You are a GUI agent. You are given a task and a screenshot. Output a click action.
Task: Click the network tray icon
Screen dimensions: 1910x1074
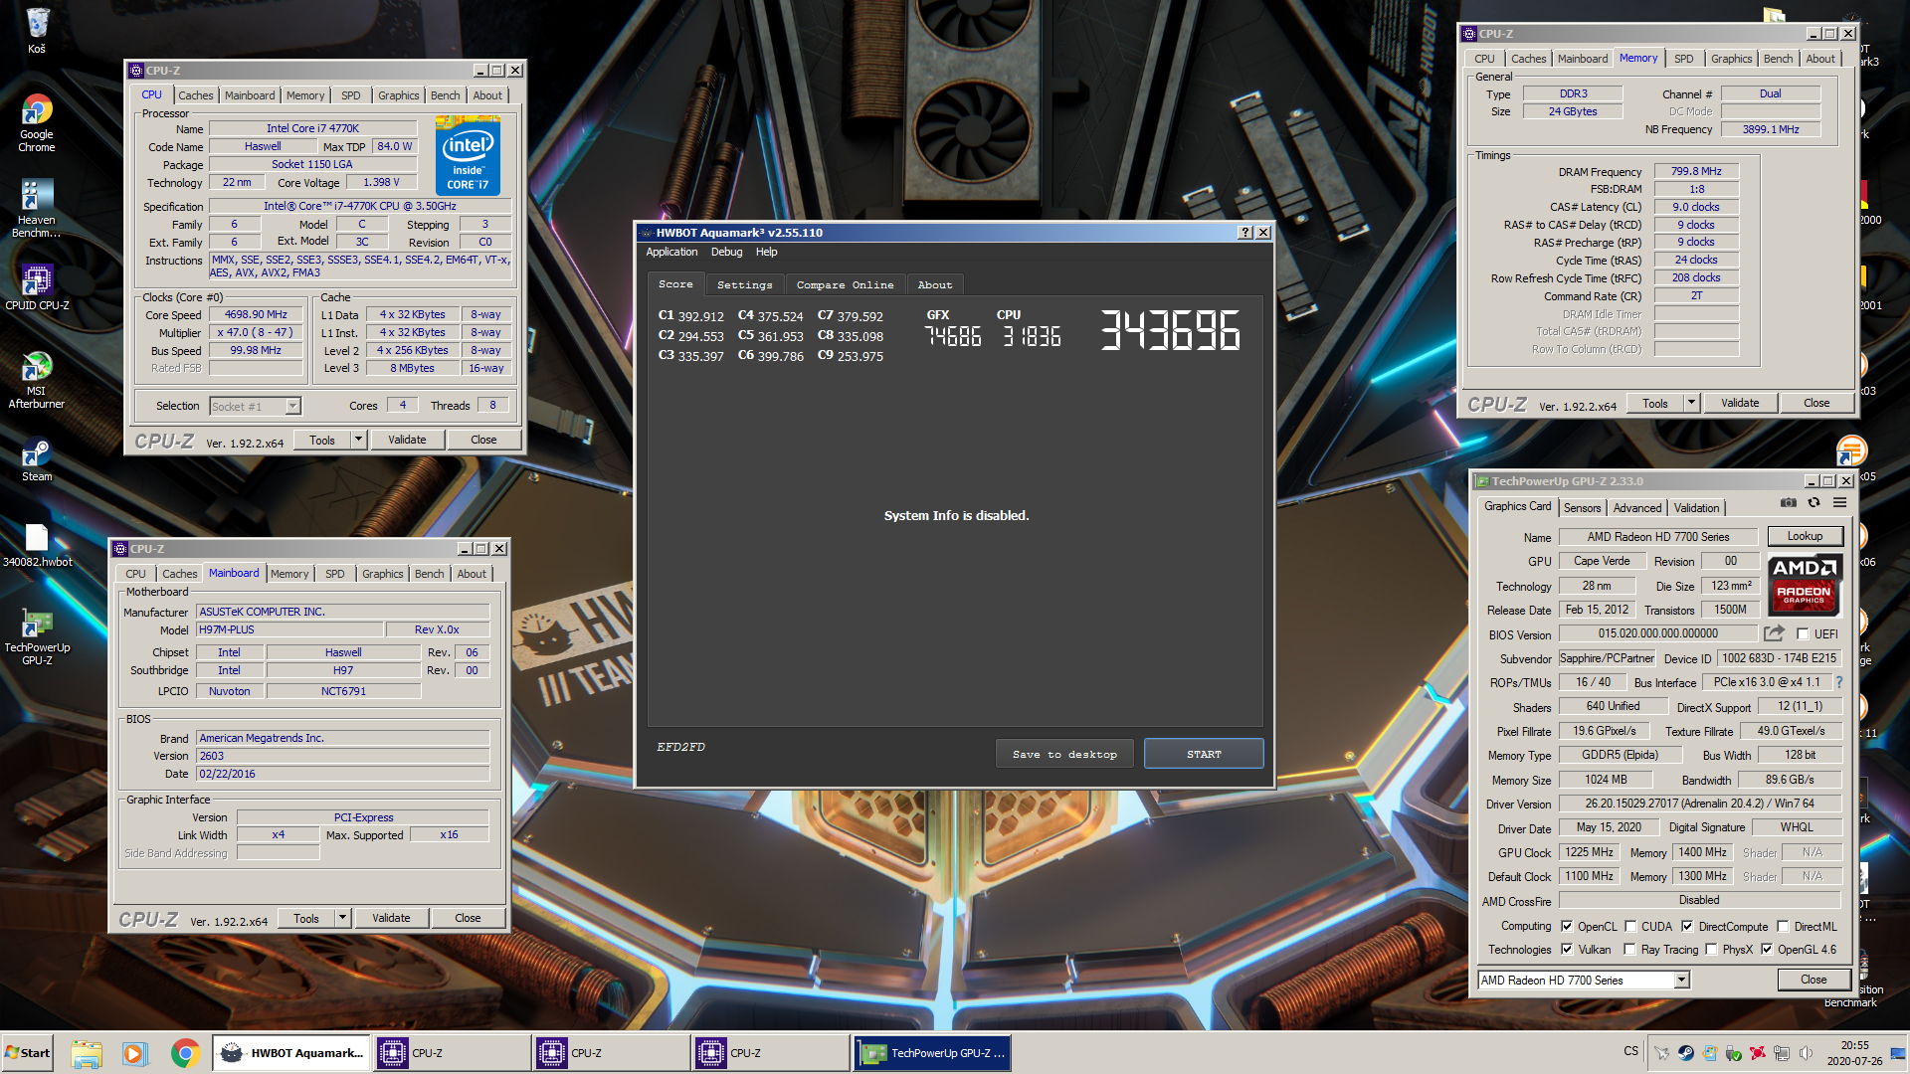pos(1782,1052)
